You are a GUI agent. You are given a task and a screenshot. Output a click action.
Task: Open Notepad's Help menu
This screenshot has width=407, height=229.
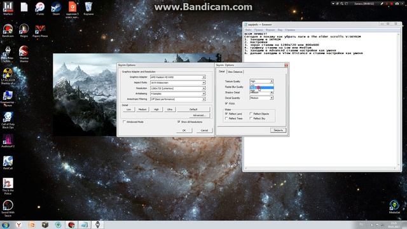pyautogui.click(x=290, y=30)
